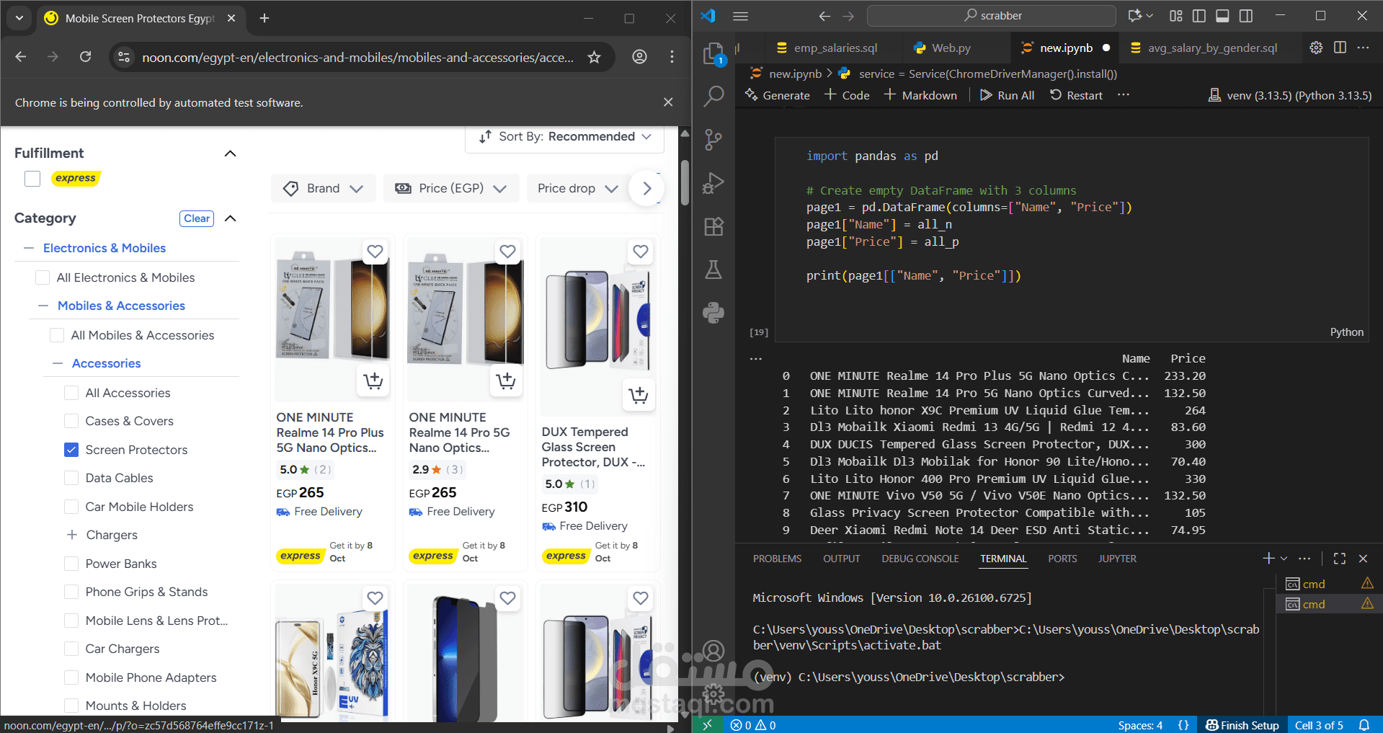This screenshot has width=1383, height=733.
Task: Close the terminal panel
Action: pos(1363,559)
